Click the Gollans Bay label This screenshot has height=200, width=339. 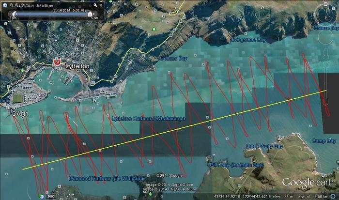173,59
